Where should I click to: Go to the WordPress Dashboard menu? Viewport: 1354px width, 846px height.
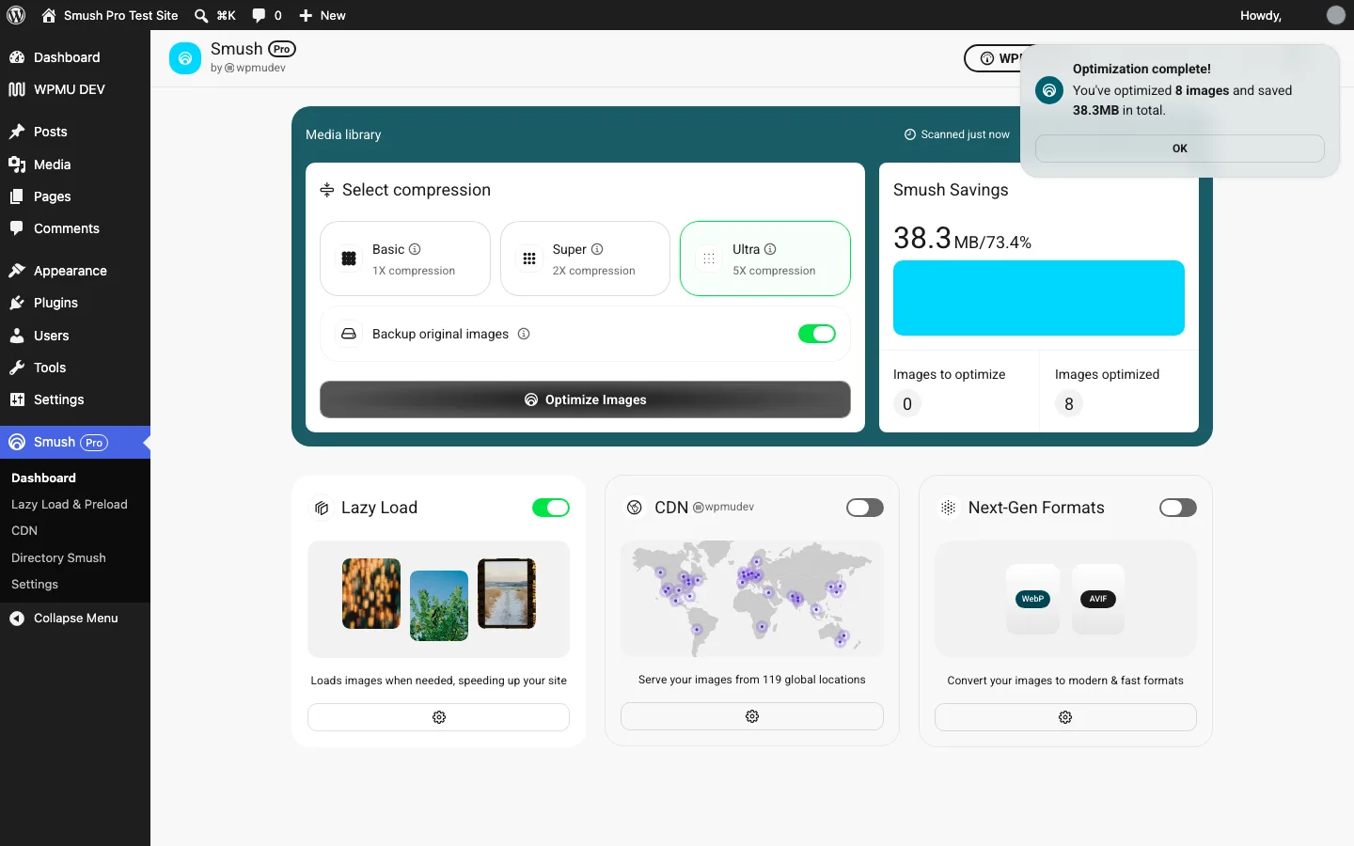(75, 57)
